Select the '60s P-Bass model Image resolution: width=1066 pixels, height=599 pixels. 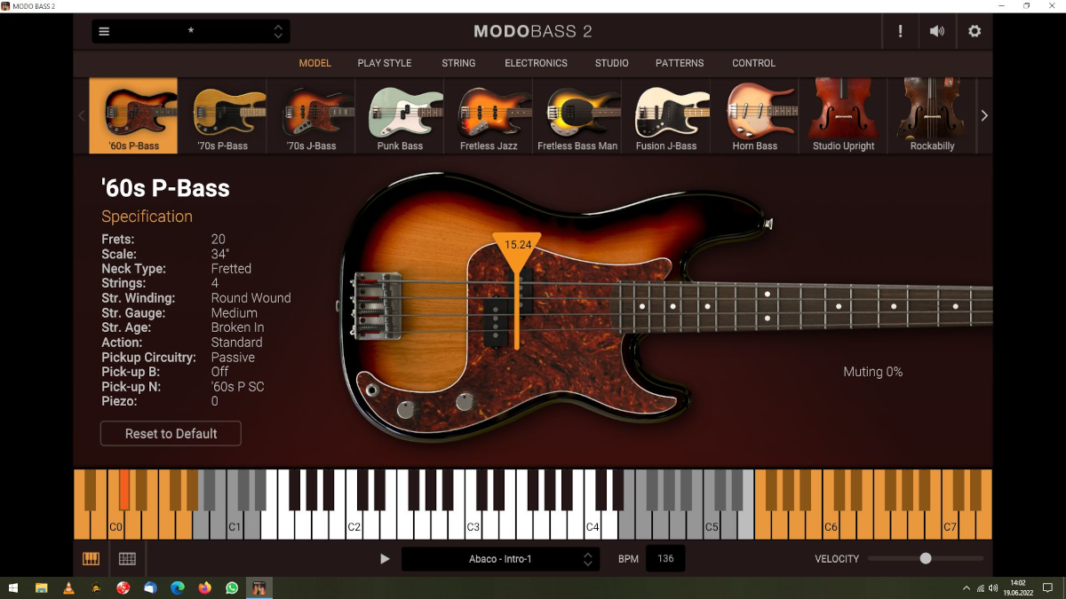click(133, 115)
